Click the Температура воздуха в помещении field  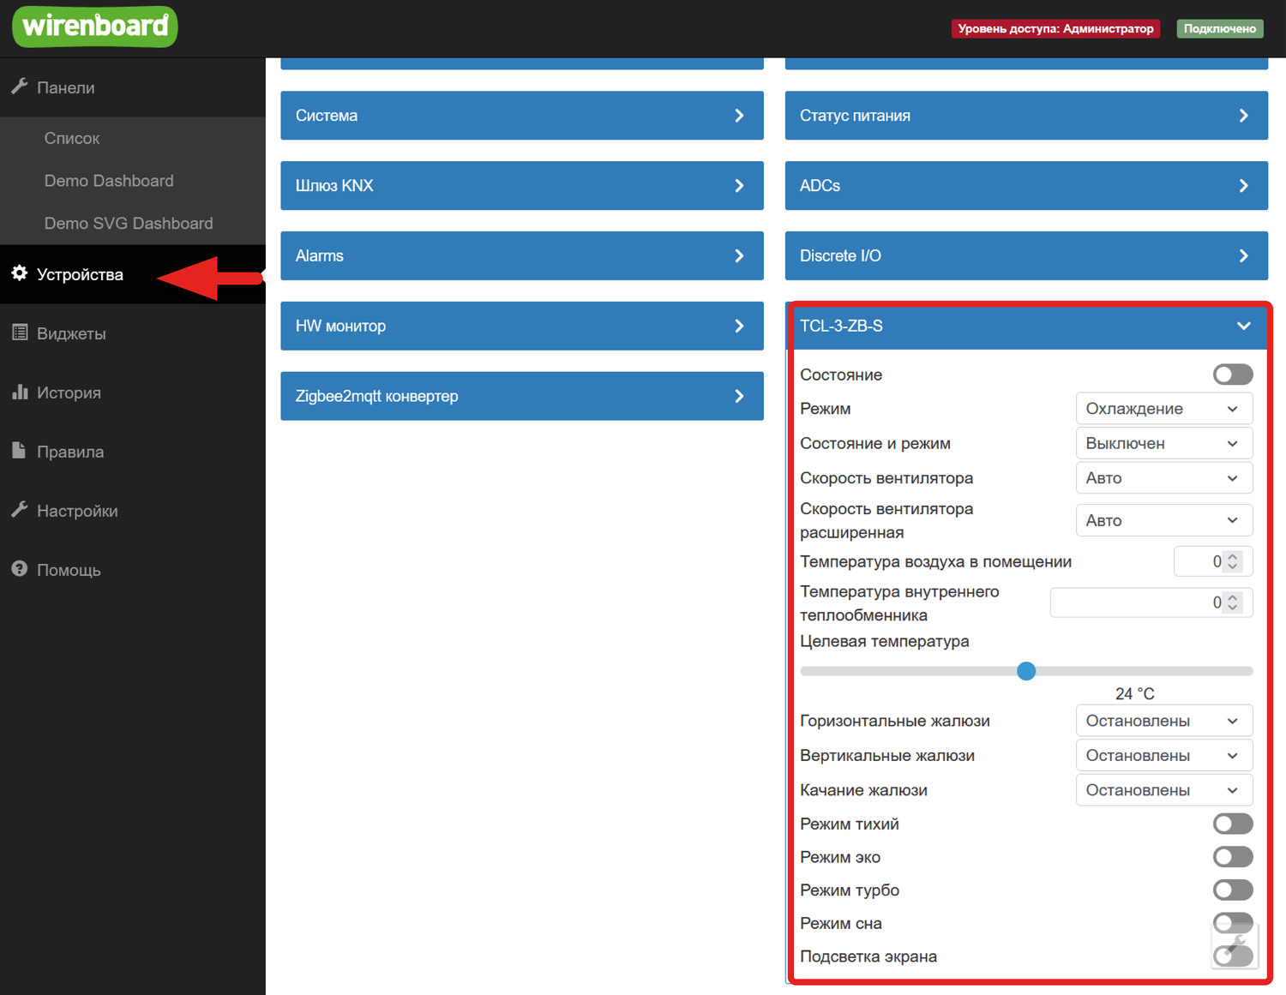[x=1197, y=561]
